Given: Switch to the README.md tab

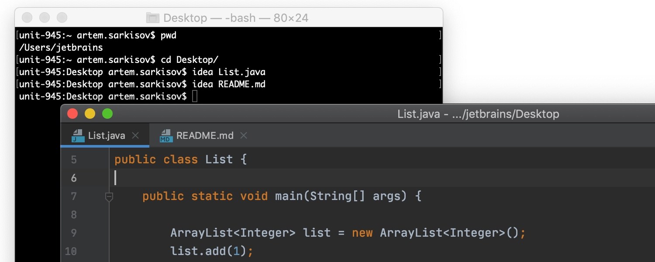Looking at the screenshot, I should [x=205, y=136].
